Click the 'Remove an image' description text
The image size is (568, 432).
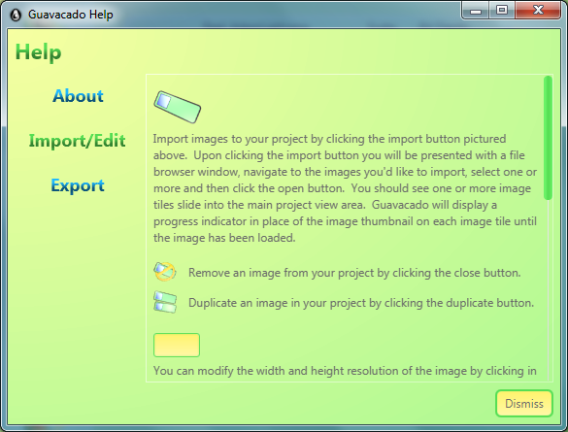(354, 273)
